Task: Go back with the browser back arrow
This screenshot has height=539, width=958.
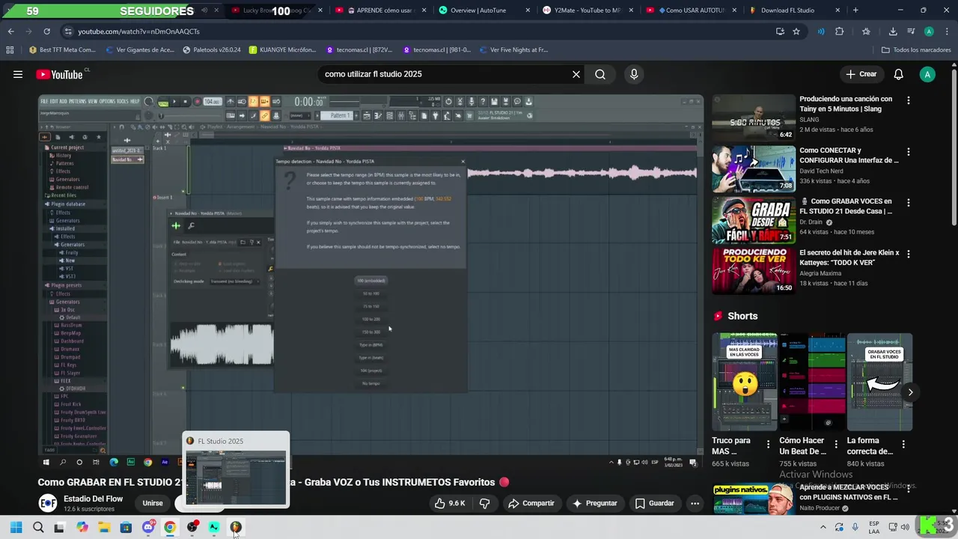Action: pyautogui.click(x=10, y=31)
